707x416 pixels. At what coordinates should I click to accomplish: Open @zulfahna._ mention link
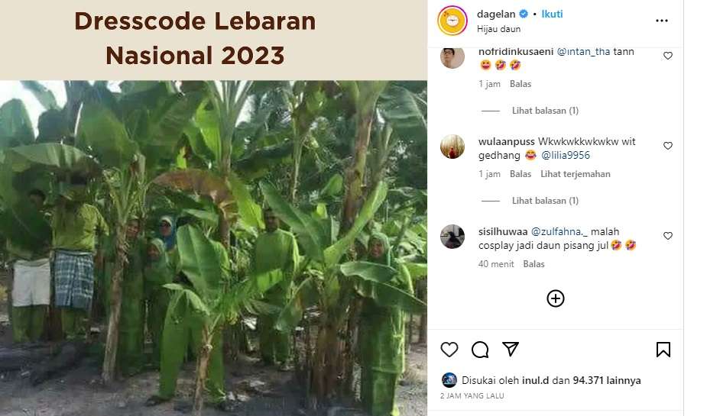pyautogui.click(x=559, y=231)
